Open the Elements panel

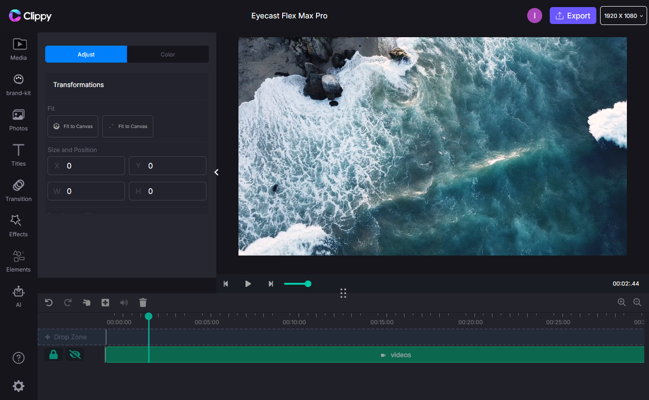pyautogui.click(x=19, y=261)
